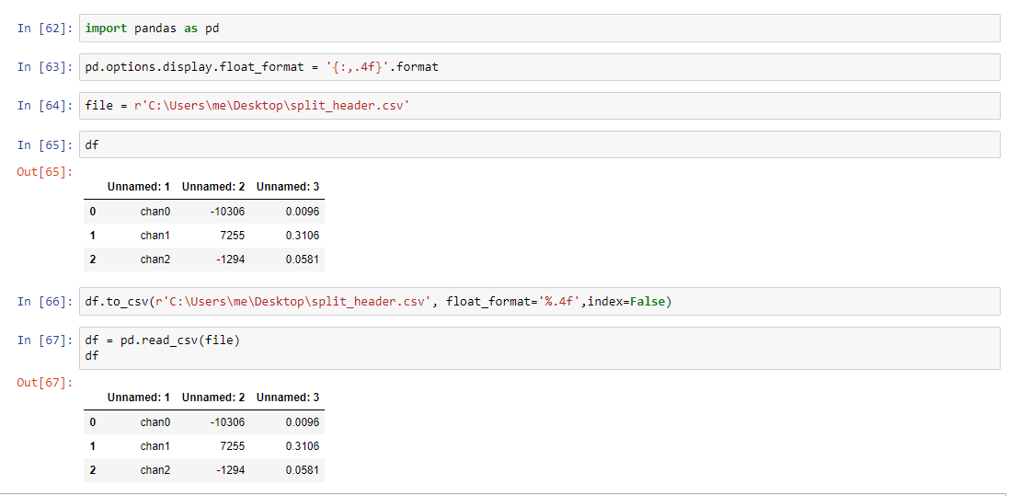Screen dimensions: 1009x496
Task: Click '0.3106' value in Out[67] table
Action: tap(303, 445)
